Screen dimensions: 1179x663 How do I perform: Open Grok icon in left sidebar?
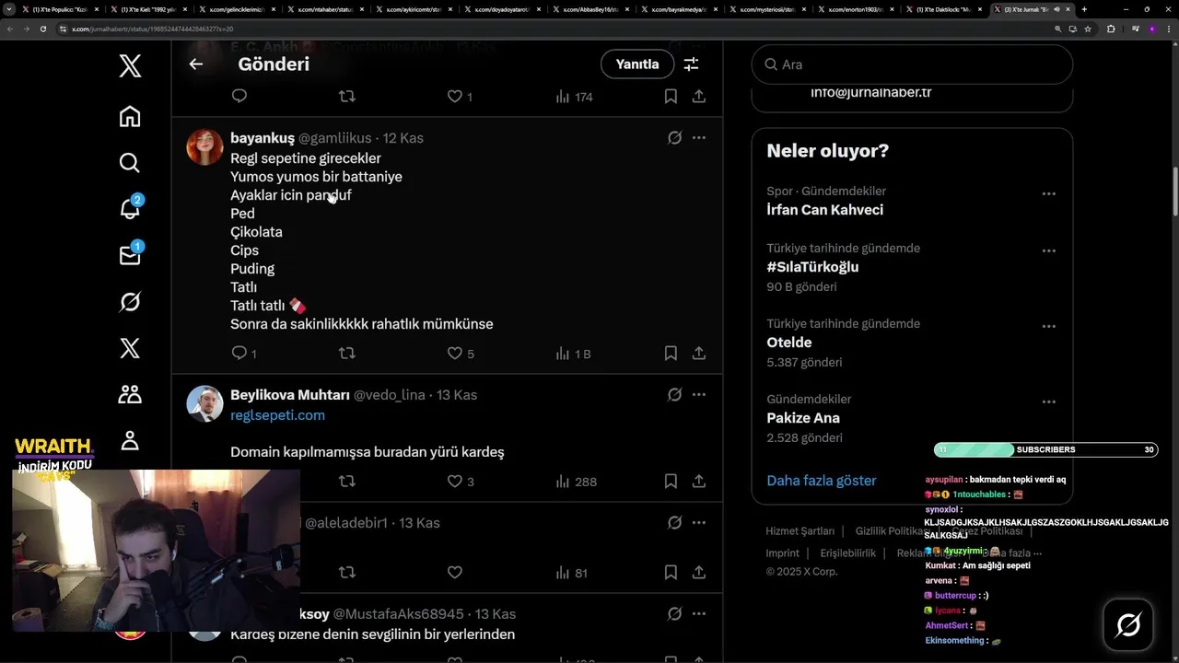pos(130,302)
